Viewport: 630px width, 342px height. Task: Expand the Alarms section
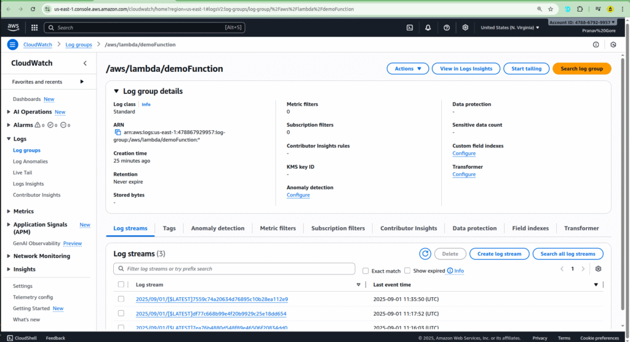click(x=9, y=125)
